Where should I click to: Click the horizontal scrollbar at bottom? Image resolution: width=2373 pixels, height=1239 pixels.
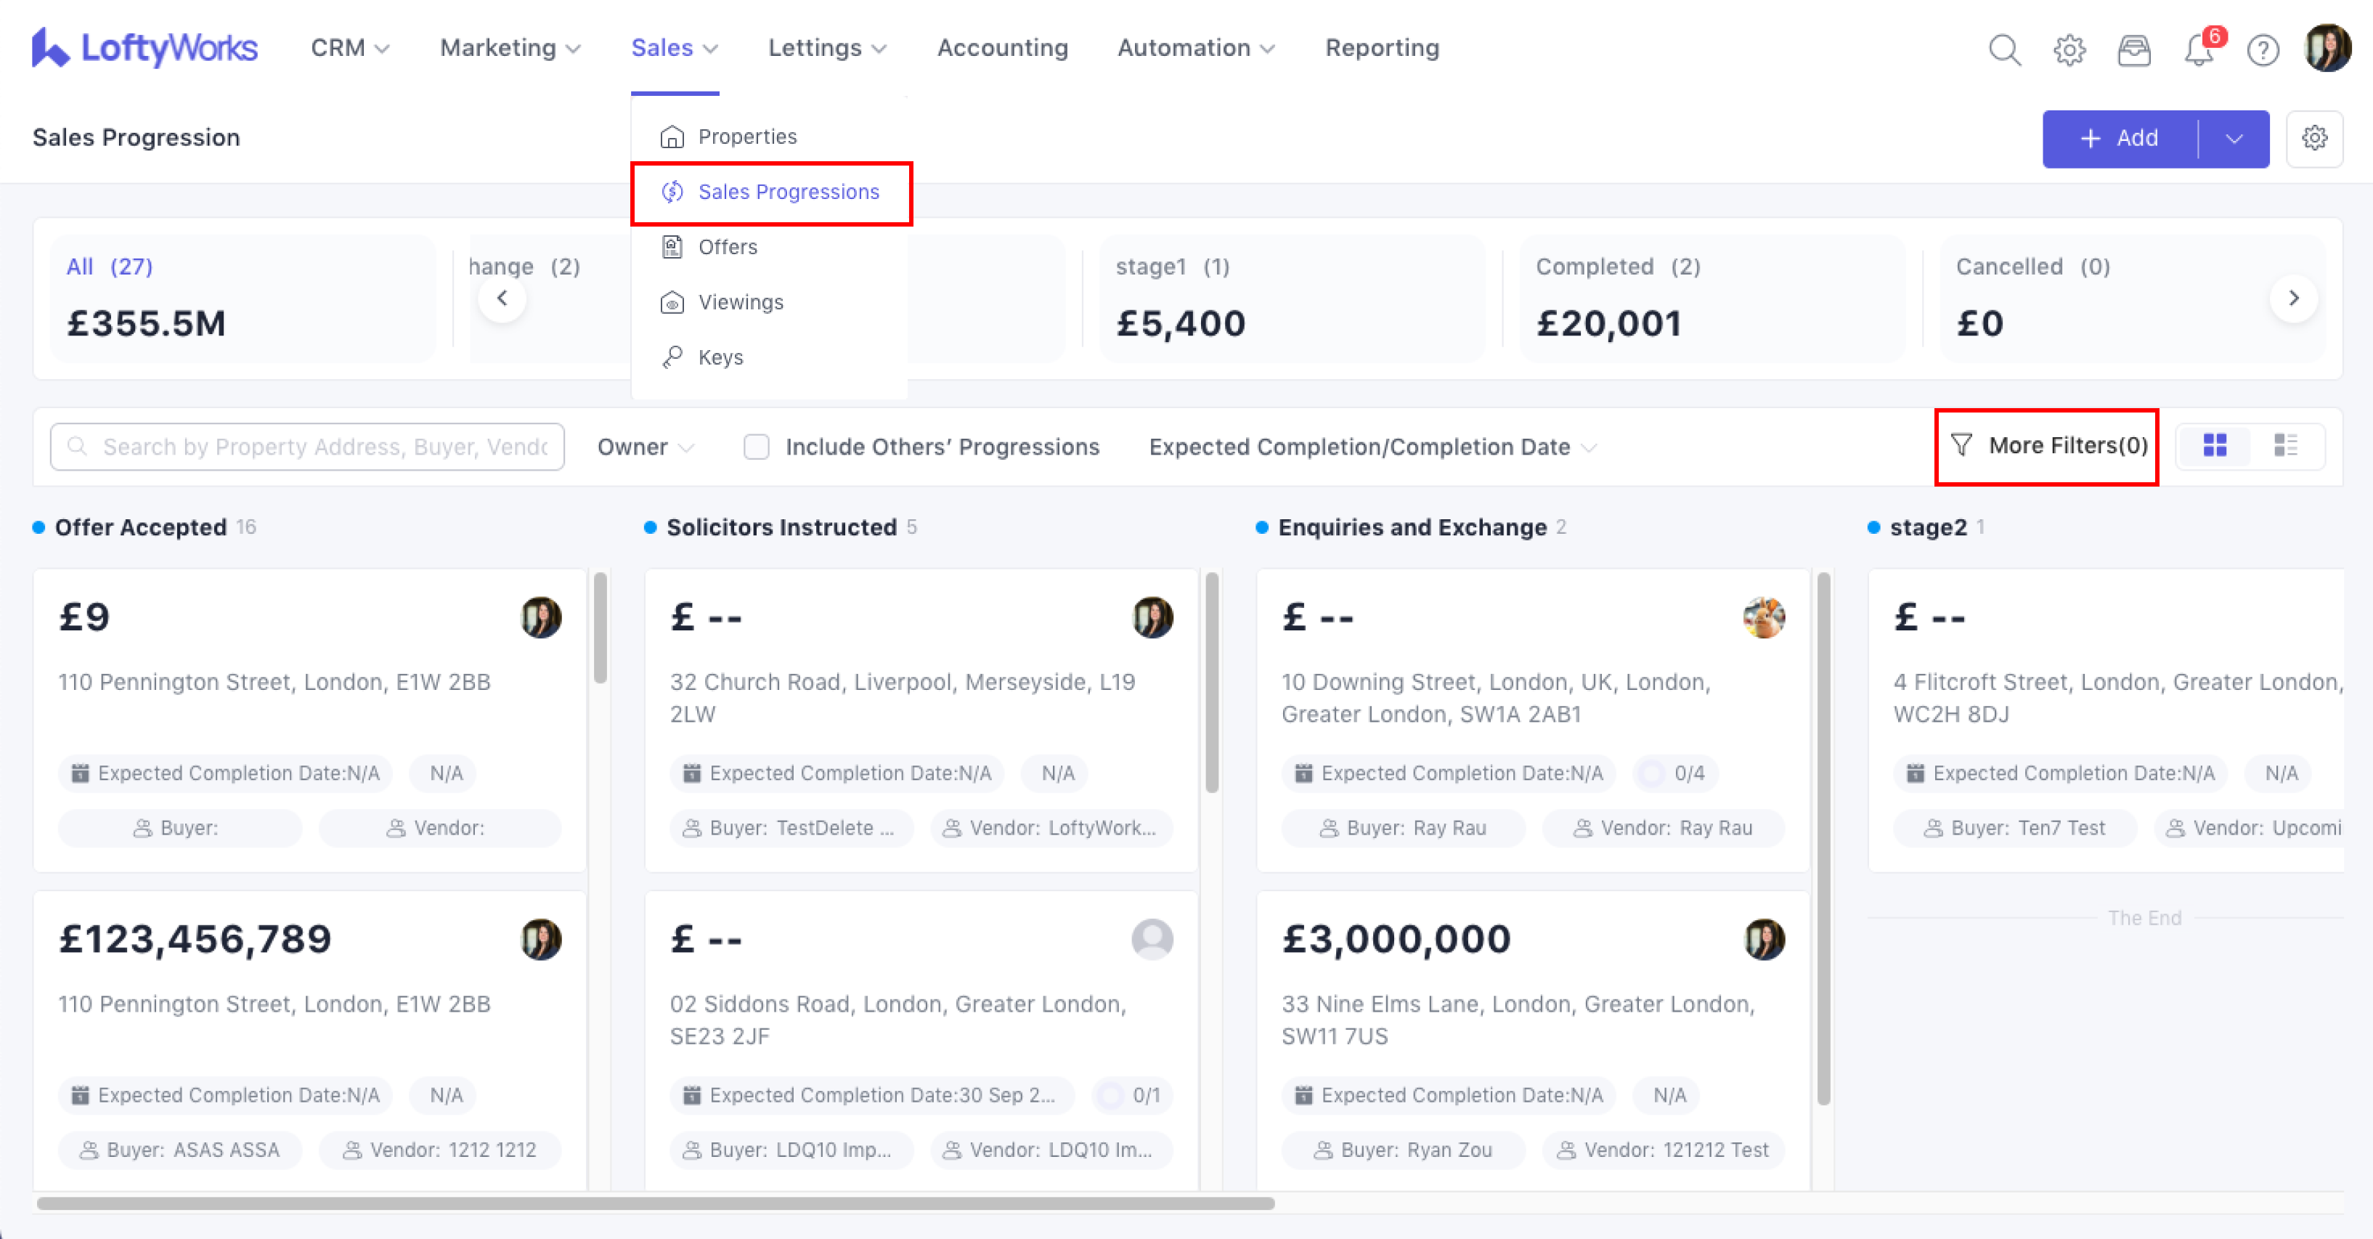click(655, 1203)
